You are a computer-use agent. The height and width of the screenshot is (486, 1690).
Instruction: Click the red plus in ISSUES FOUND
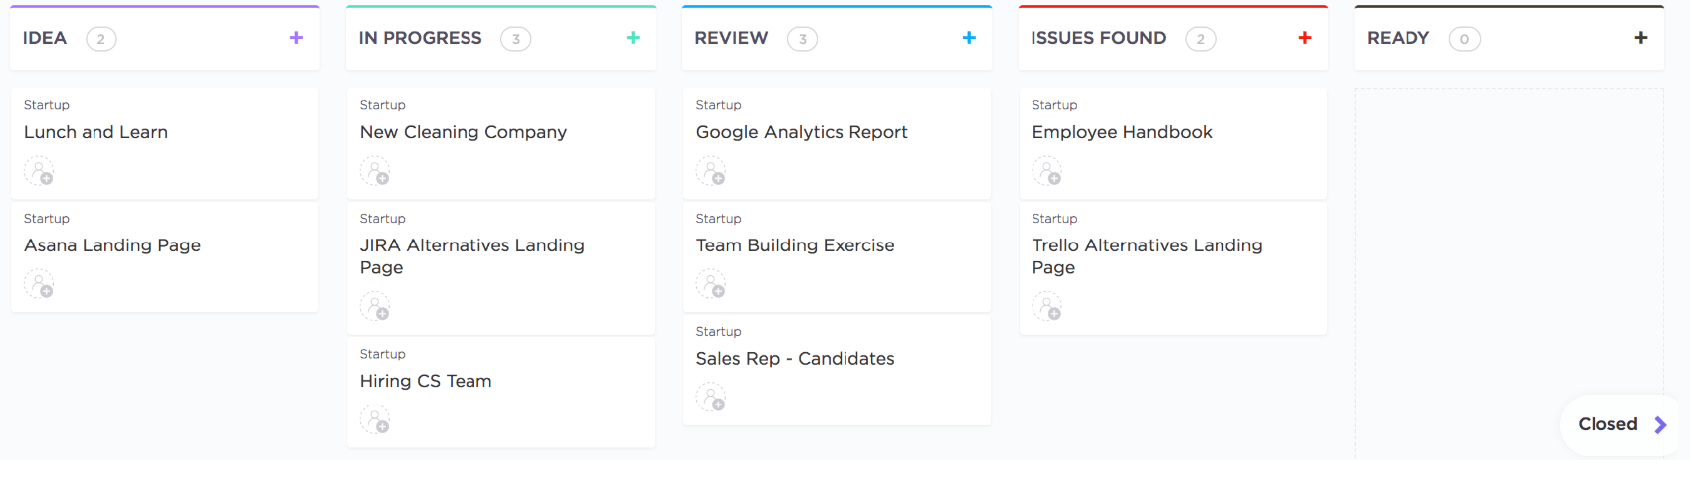(1305, 38)
